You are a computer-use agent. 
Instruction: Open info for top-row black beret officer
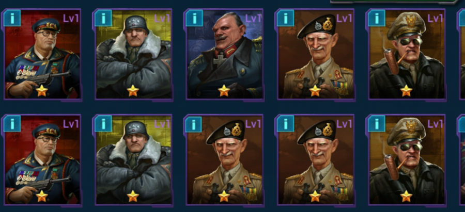pyautogui.click(x=285, y=18)
